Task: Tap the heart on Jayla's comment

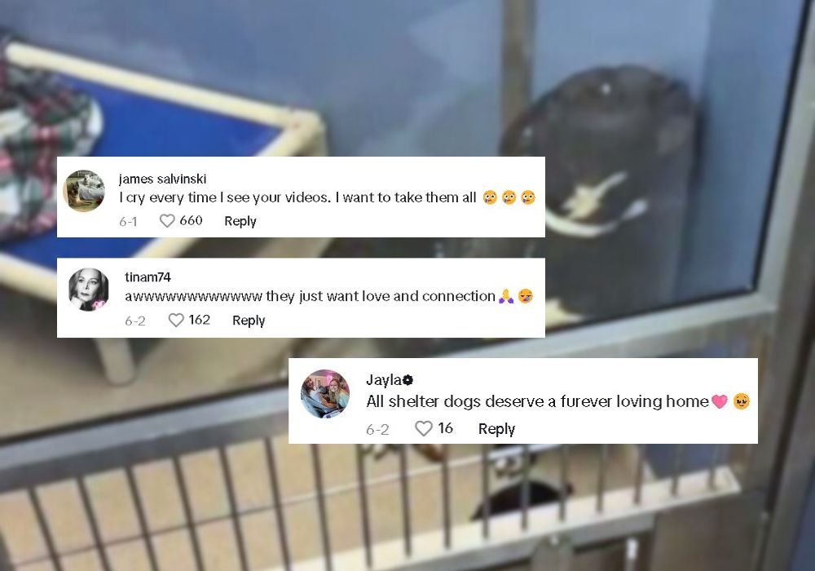Action: (424, 428)
